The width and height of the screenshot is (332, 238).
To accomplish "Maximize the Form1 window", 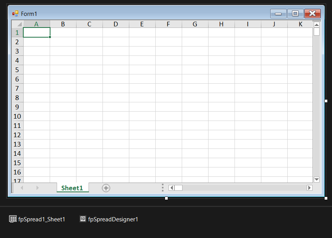I will (295, 14).
